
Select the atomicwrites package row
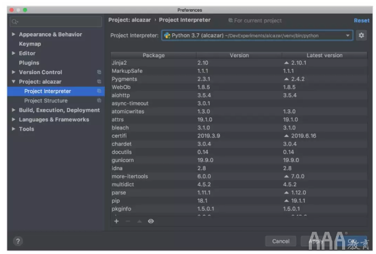point(239,112)
